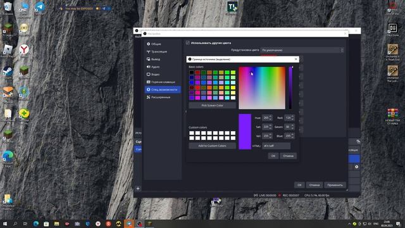Open the Microsoft Edge desktop shortcut

[x=8, y=158]
